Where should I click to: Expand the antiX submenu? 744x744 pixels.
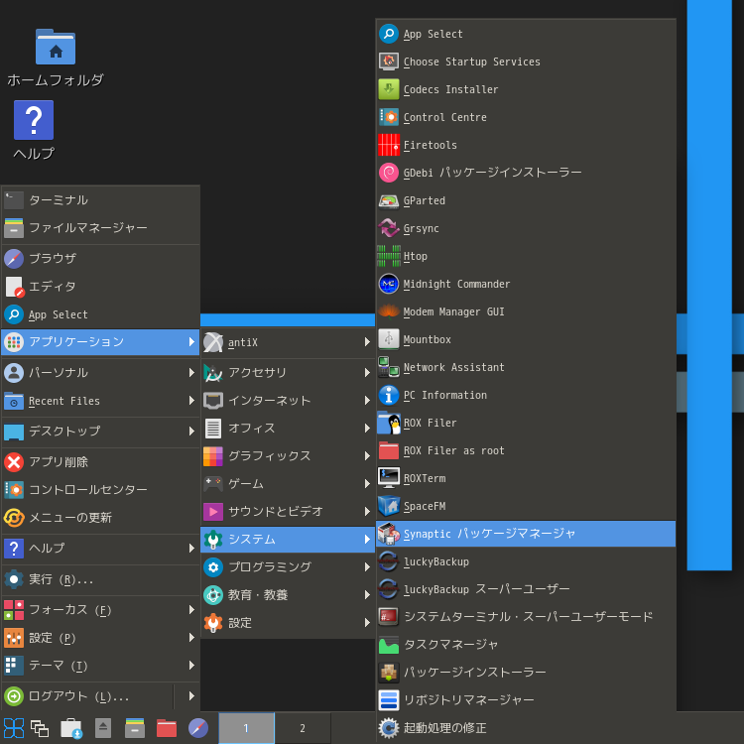(288, 342)
